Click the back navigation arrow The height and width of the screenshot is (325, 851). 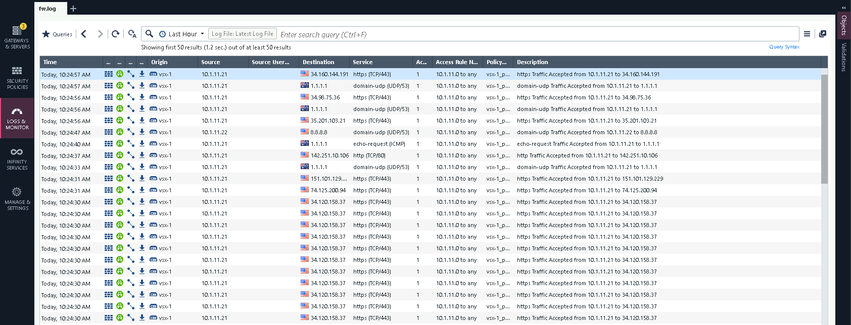point(84,34)
